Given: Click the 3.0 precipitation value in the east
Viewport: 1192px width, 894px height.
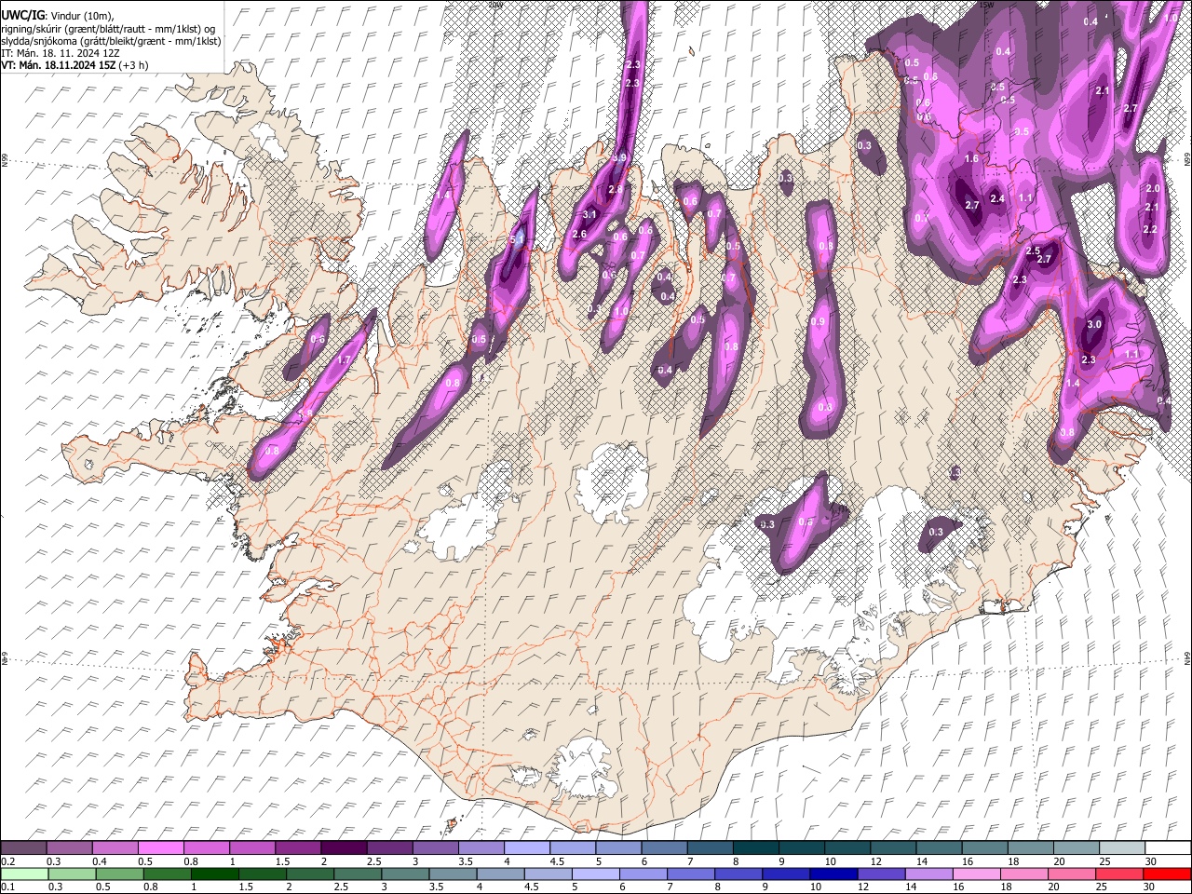Looking at the screenshot, I should click(x=1094, y=325).
